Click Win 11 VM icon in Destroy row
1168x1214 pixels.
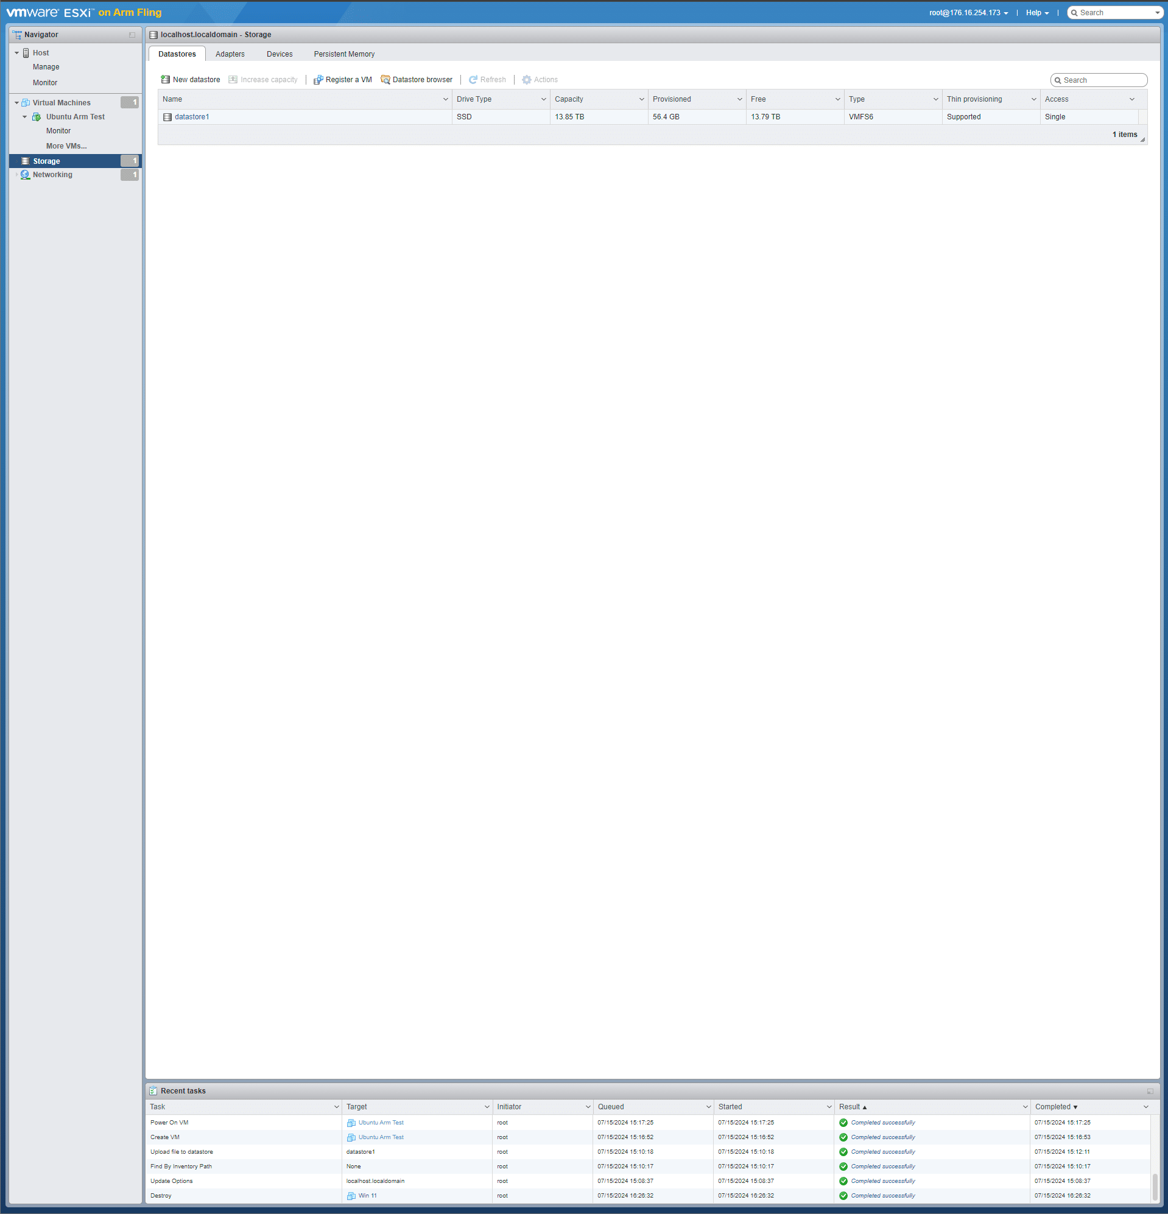pos(351,1196)
